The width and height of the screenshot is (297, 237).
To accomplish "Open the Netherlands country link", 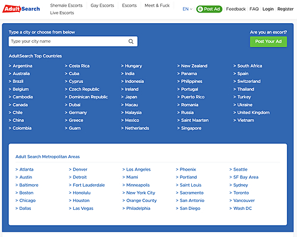I will [137, 128].
